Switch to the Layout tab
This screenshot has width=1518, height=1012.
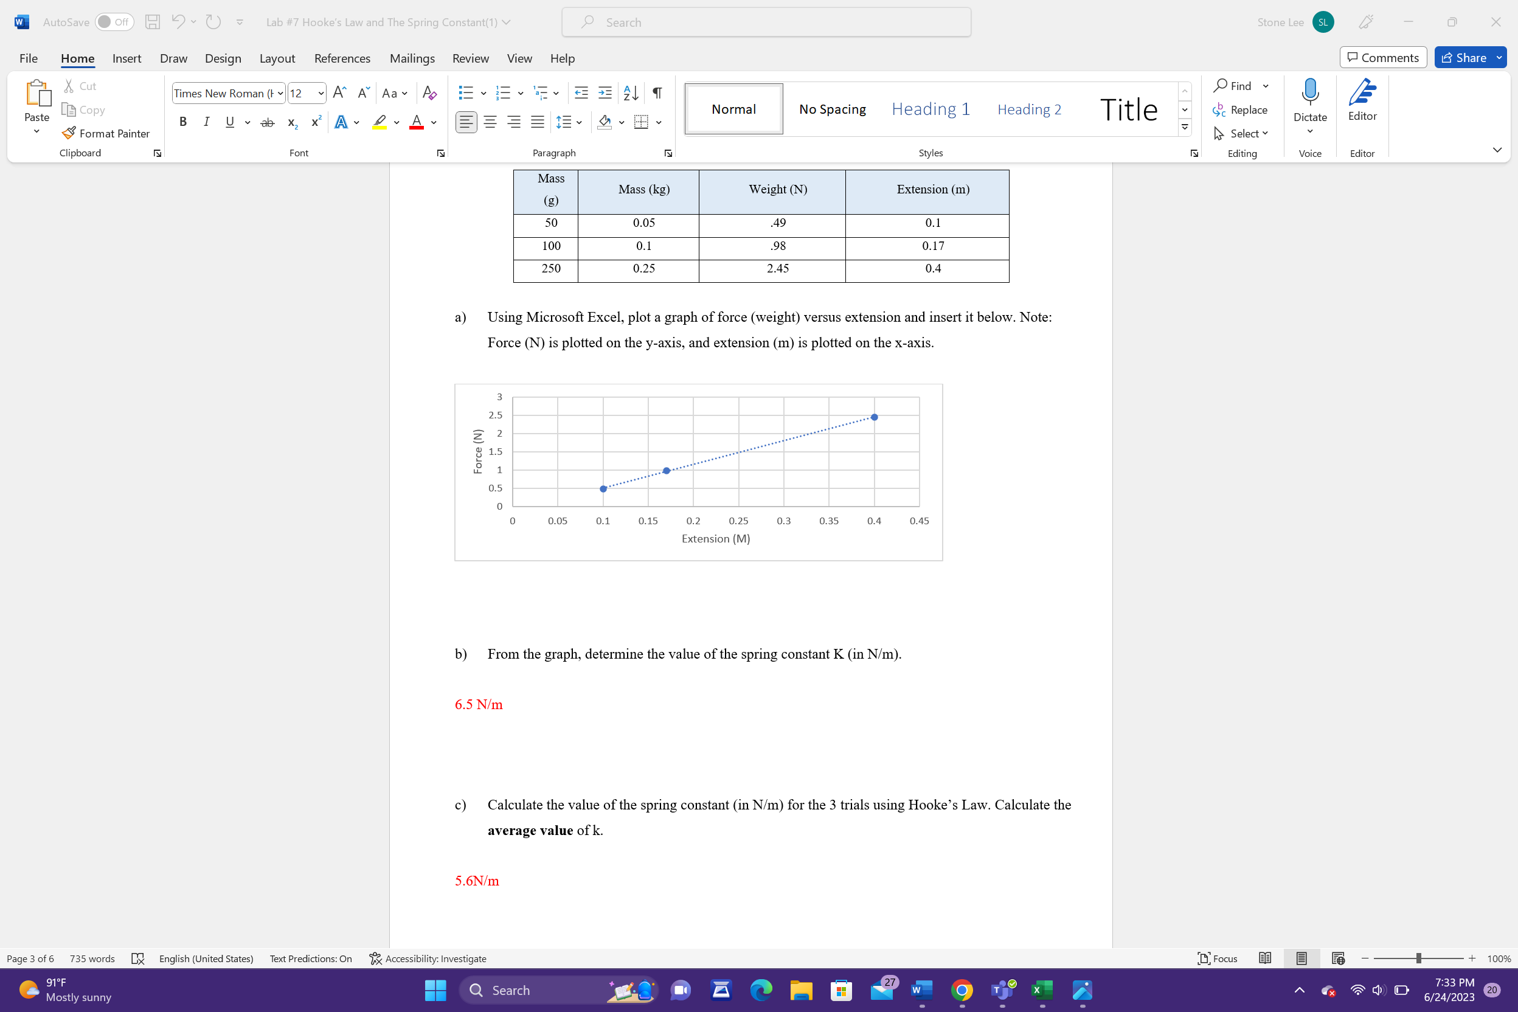coord(277,58)
